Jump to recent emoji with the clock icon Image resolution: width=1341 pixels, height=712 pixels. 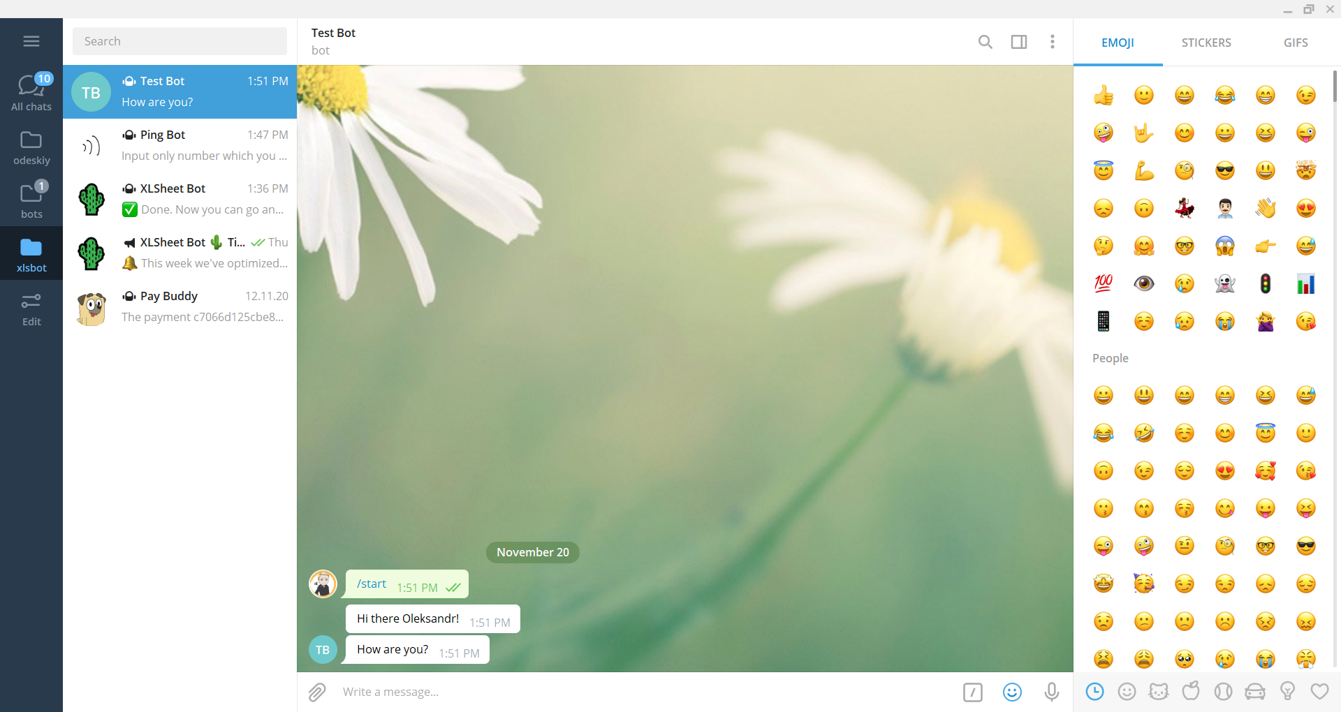pyautogui.click(x=1094, y=692)
